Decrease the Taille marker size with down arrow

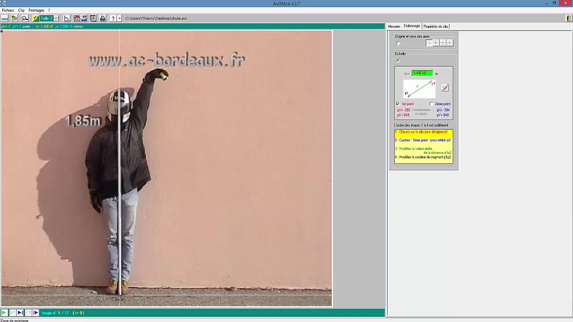(x=56, y=20)
